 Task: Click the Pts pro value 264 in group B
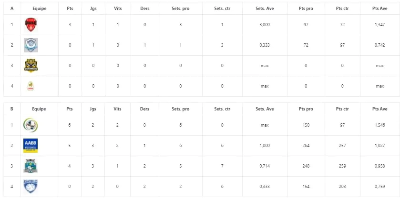pyautogui.click(x=306, y=146)
